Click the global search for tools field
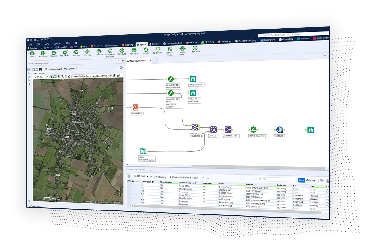This screenshot has height=247, width=366. (x=293, y=35)
